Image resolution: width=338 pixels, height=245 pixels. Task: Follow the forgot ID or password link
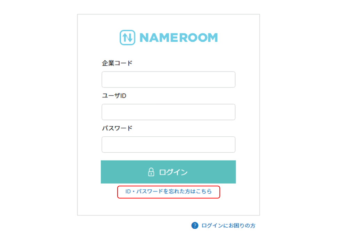[x=169, y=191]
